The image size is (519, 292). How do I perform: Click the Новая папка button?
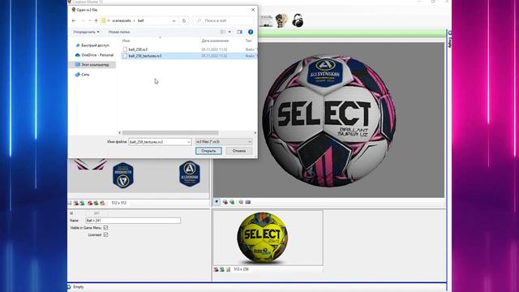(119, 32)
